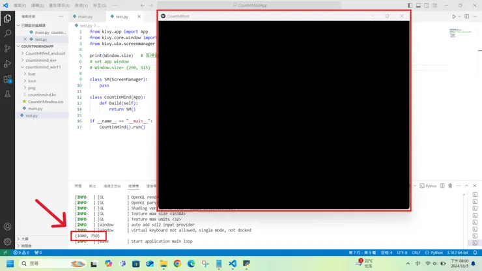Customize layout icon in title bar
Image resolution: width=482 pixels, height=271 pixels.
pyautogui.click(x=434, y=5)
